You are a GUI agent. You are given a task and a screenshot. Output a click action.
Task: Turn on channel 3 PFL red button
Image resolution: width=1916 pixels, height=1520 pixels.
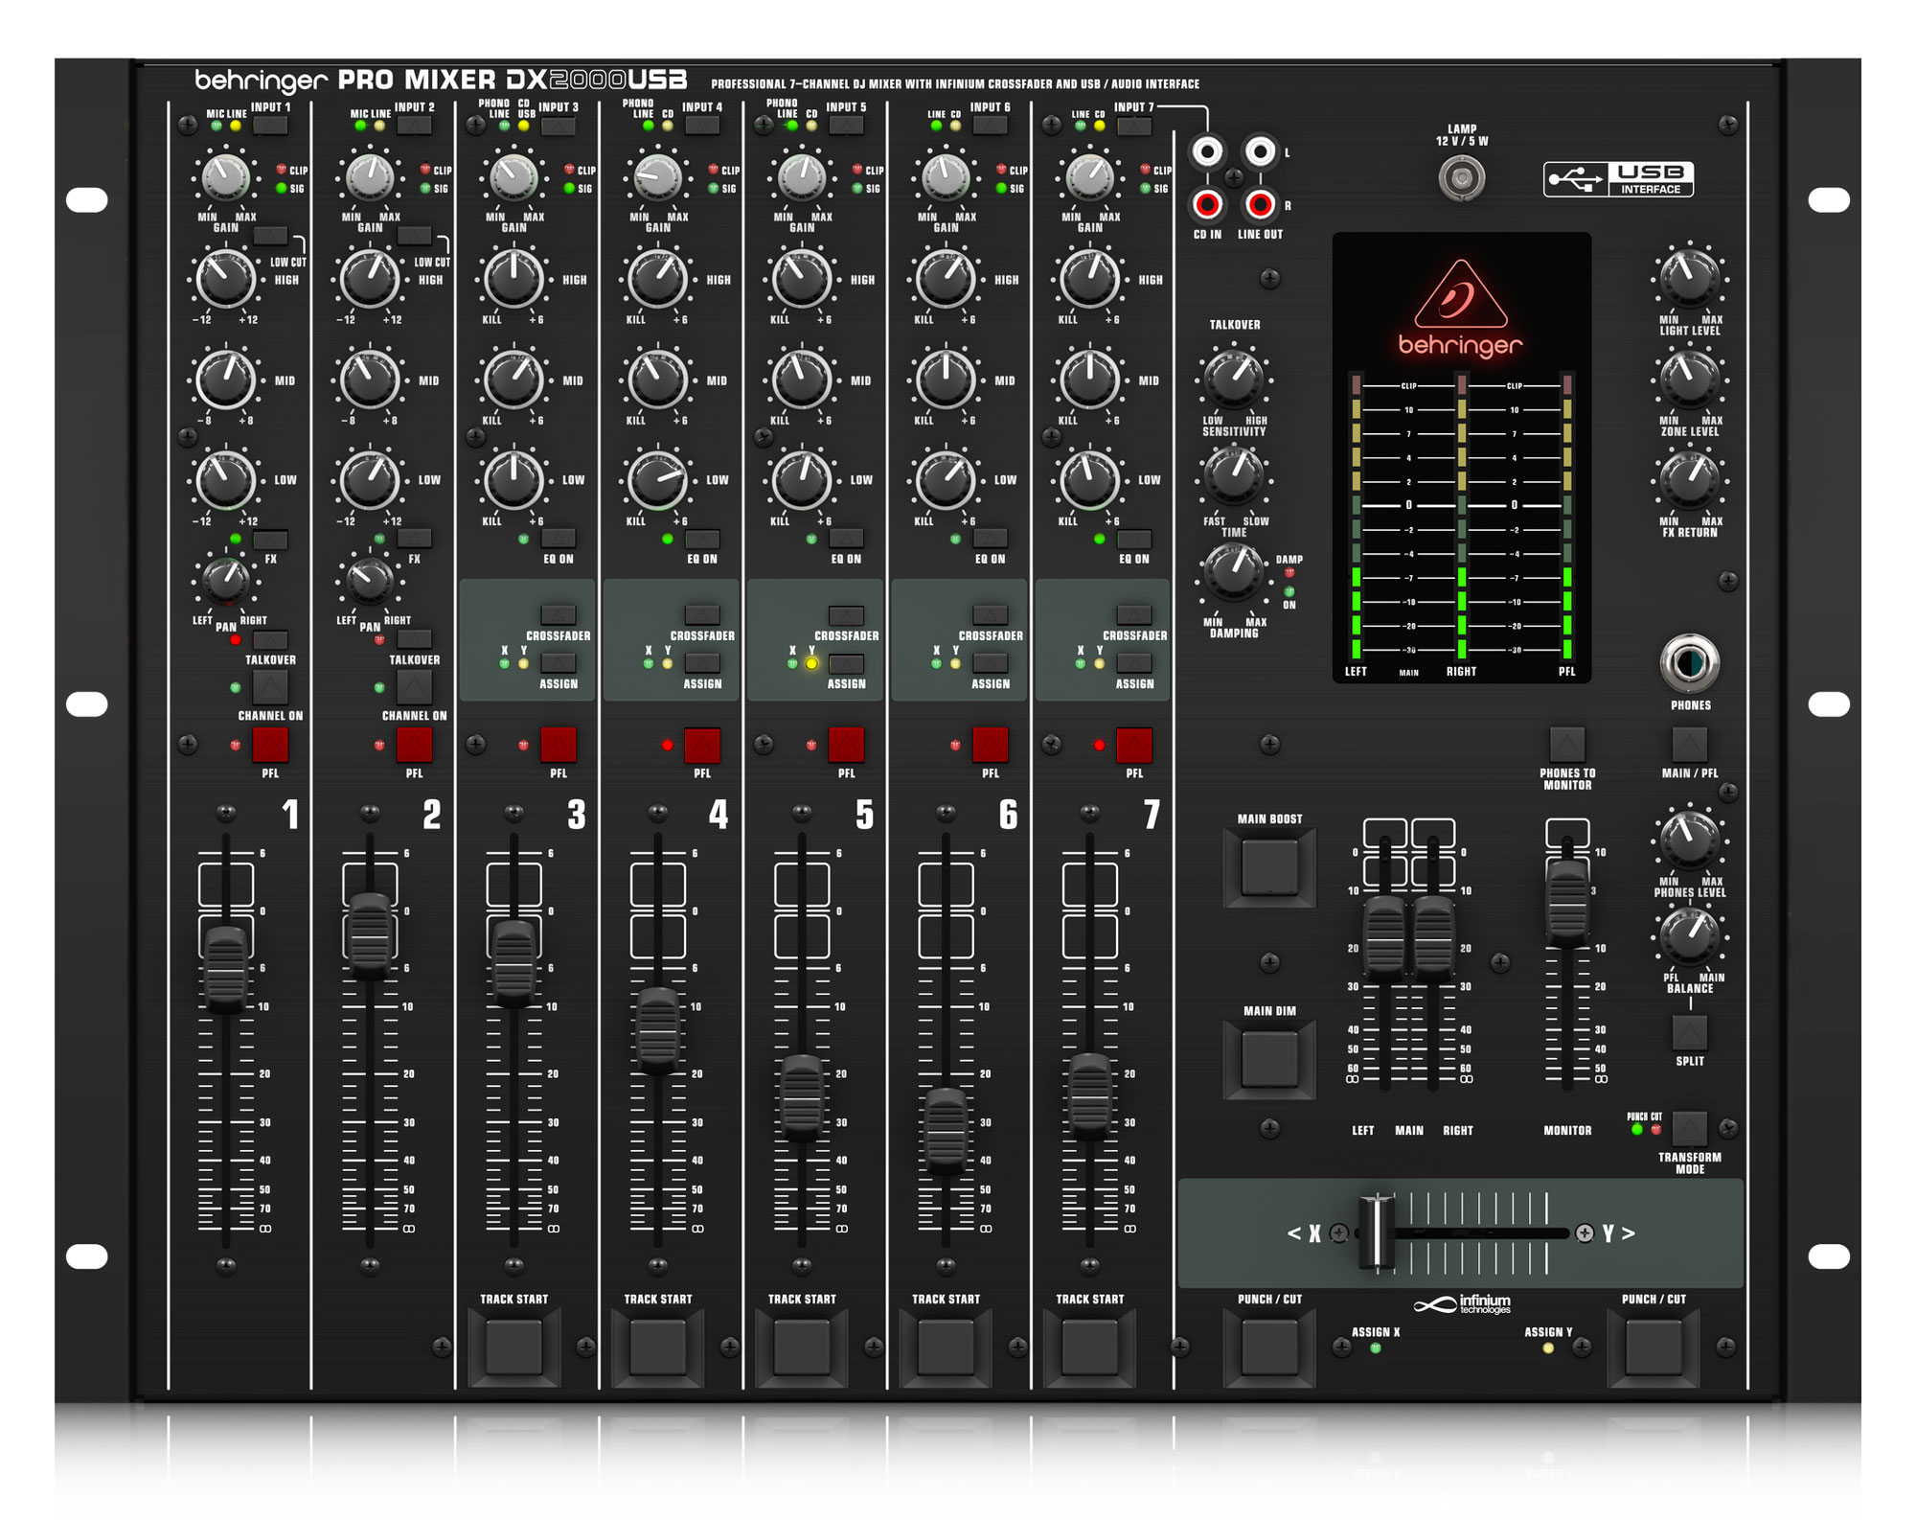pos(558,745)
